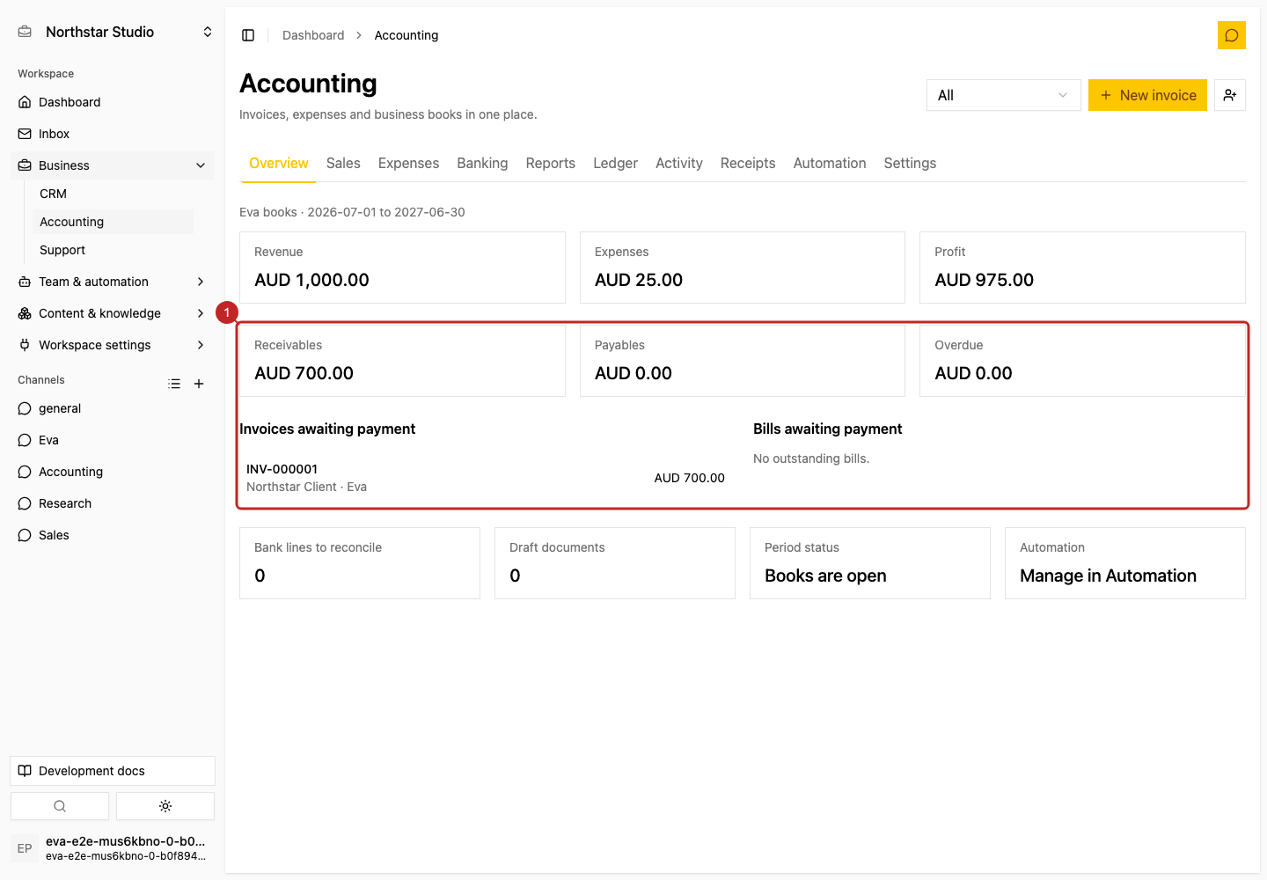Viewport: 1267px width, 880px height.
Task: Open the Banking tab
Action: coord(482,163)
